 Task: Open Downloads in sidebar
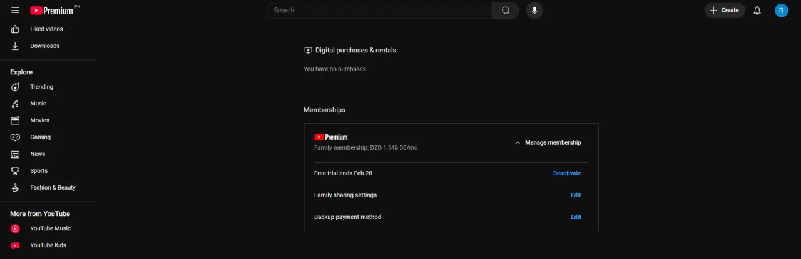45,46
